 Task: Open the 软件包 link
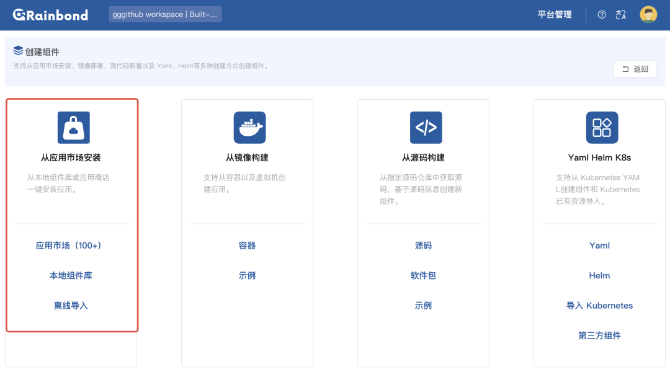click(423, 275)
